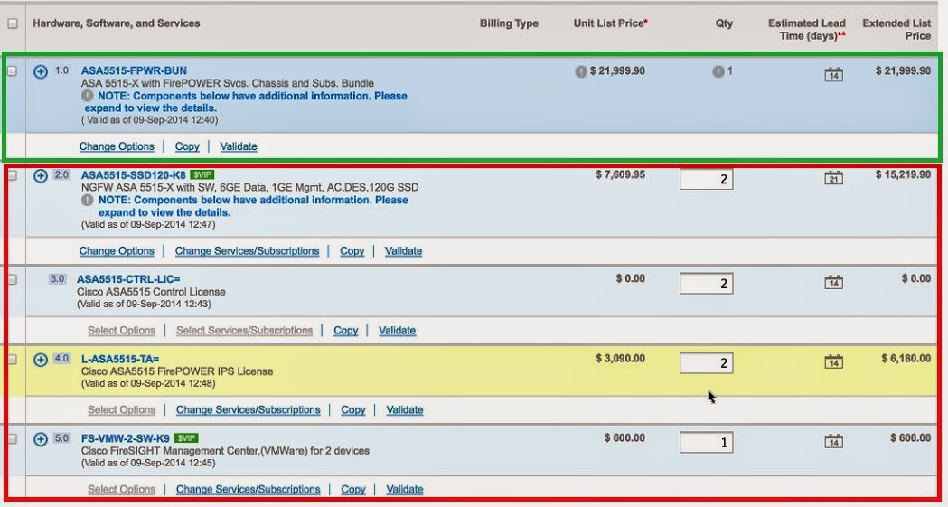This screenshot has width=948, height=507.
Task: Click note info icon under ASA5515-SSD120-K8
Action: [87, 200]
